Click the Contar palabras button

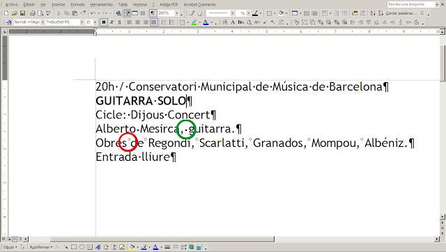point(401,13)
